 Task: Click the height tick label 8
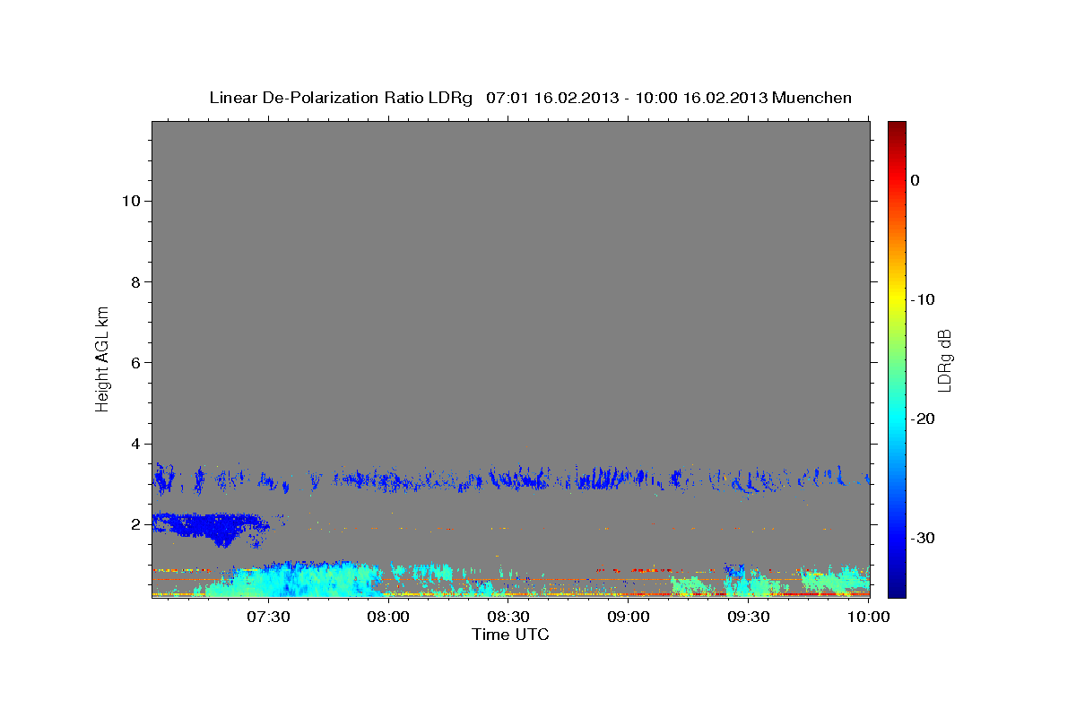pos(135,281)
